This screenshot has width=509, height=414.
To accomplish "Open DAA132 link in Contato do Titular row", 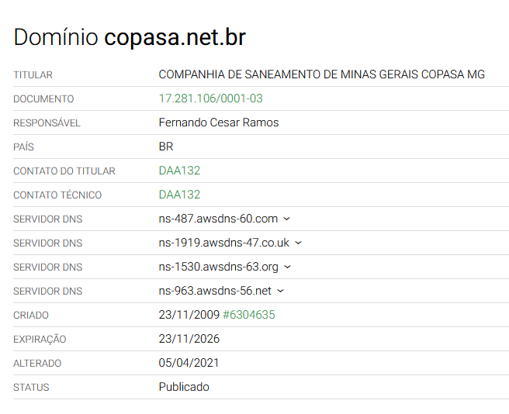I will pos(179,171).
